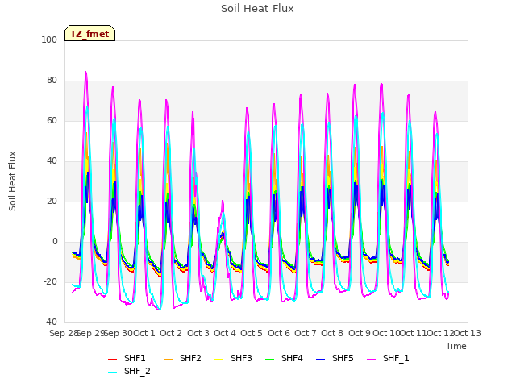
Task: Click the yellow SHF3 legend swatch
Action: (x=218, y=360)
